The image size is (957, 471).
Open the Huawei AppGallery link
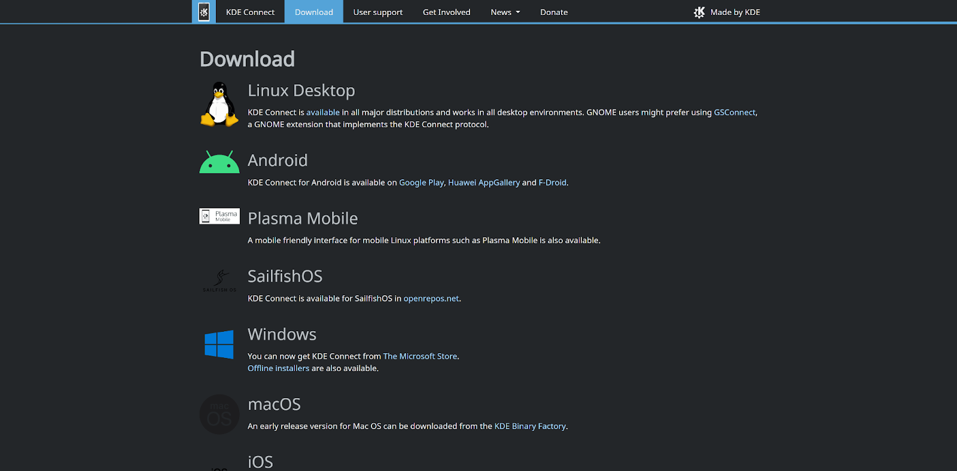[484, 183]
